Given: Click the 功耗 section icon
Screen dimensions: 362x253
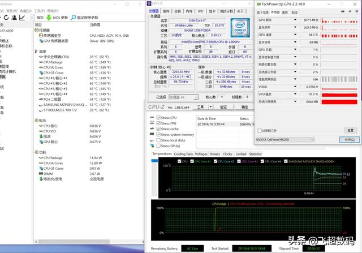Looking at the screenshot, I should pos(36,152).
